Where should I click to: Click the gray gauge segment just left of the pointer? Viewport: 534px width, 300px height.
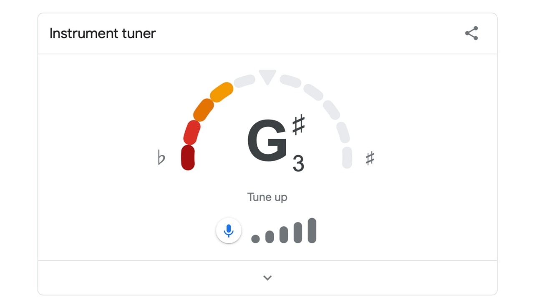(x=244, y=81)
